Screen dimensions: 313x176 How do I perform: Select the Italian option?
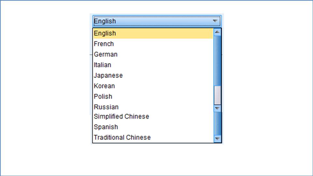click(x=153, y=65)
